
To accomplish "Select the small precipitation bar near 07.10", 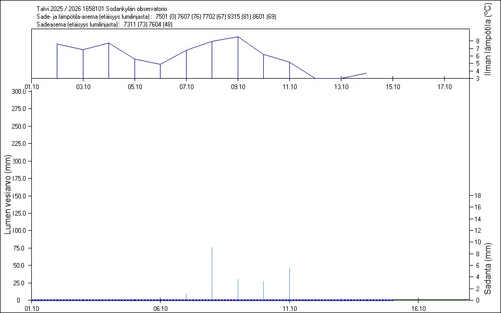I will pos(186,297).
